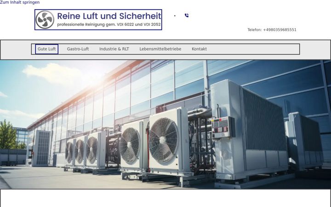The width and height of the screenshot is (331, 207).
Task: Click the VDI 6022 tagline in logo
Action: [x=109, y=24]
